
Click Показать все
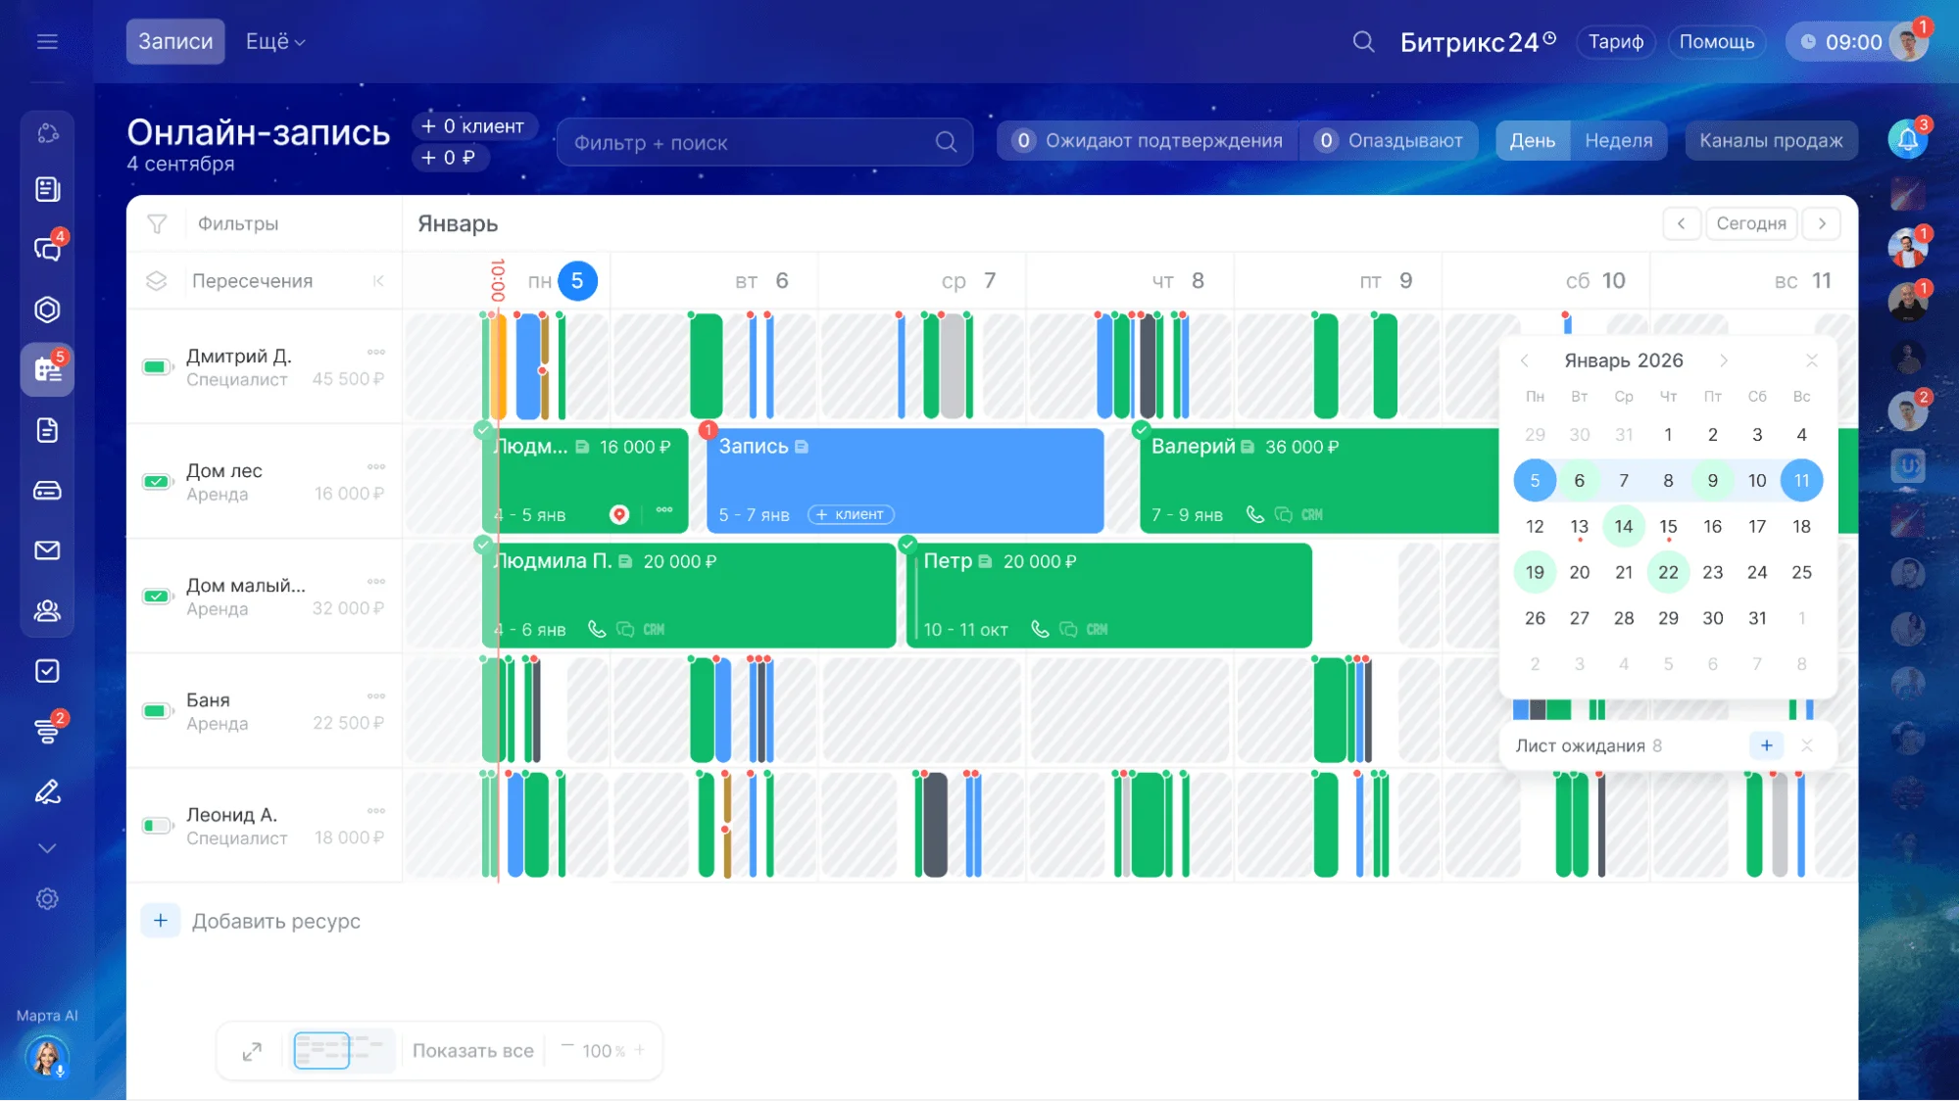click(473, 1051)
